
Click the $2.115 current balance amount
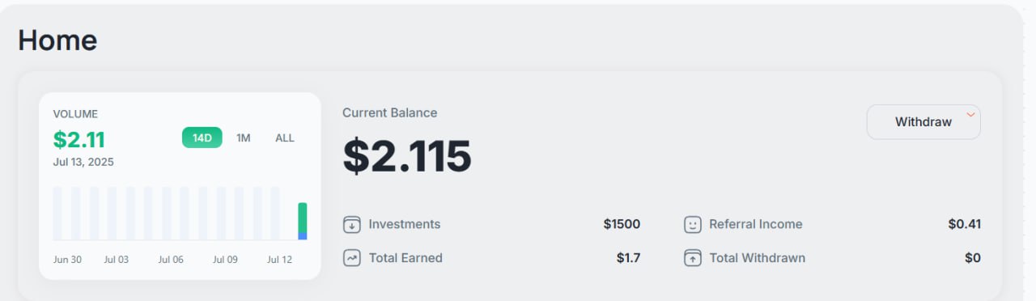pos(407,156)
